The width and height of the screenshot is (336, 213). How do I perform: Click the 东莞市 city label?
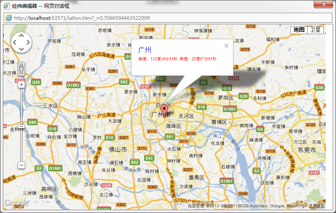tap(307, 150)
